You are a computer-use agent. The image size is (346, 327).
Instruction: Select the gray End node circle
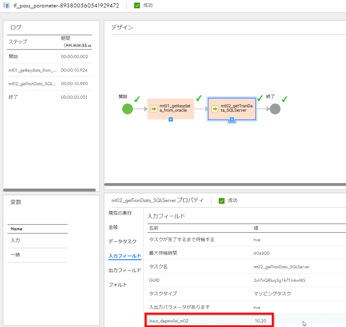[x=275, y=109]
